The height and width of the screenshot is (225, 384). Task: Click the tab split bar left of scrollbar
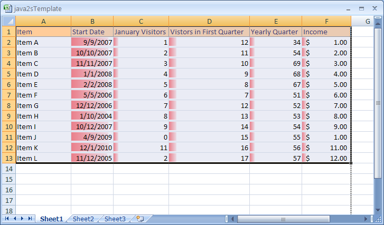point(227,219)
